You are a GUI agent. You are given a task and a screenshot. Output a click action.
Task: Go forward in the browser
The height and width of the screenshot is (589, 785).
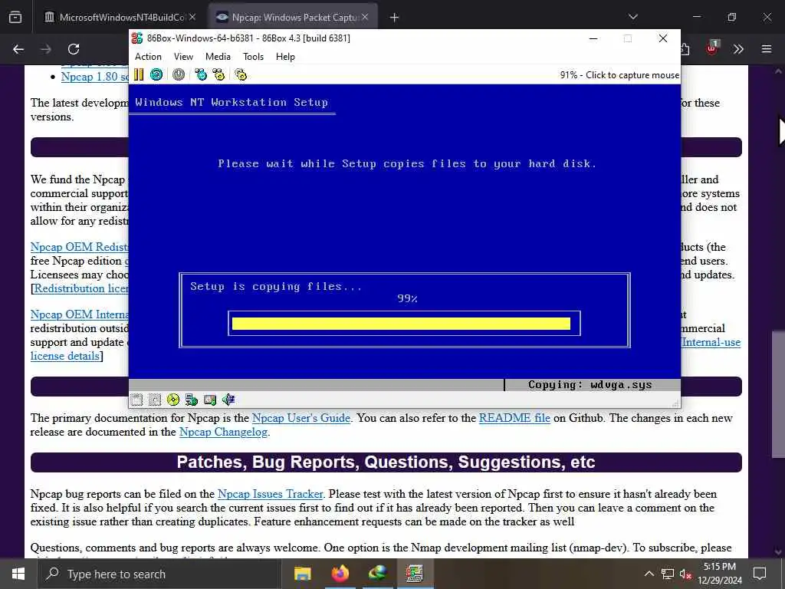(x=45, y=49)
